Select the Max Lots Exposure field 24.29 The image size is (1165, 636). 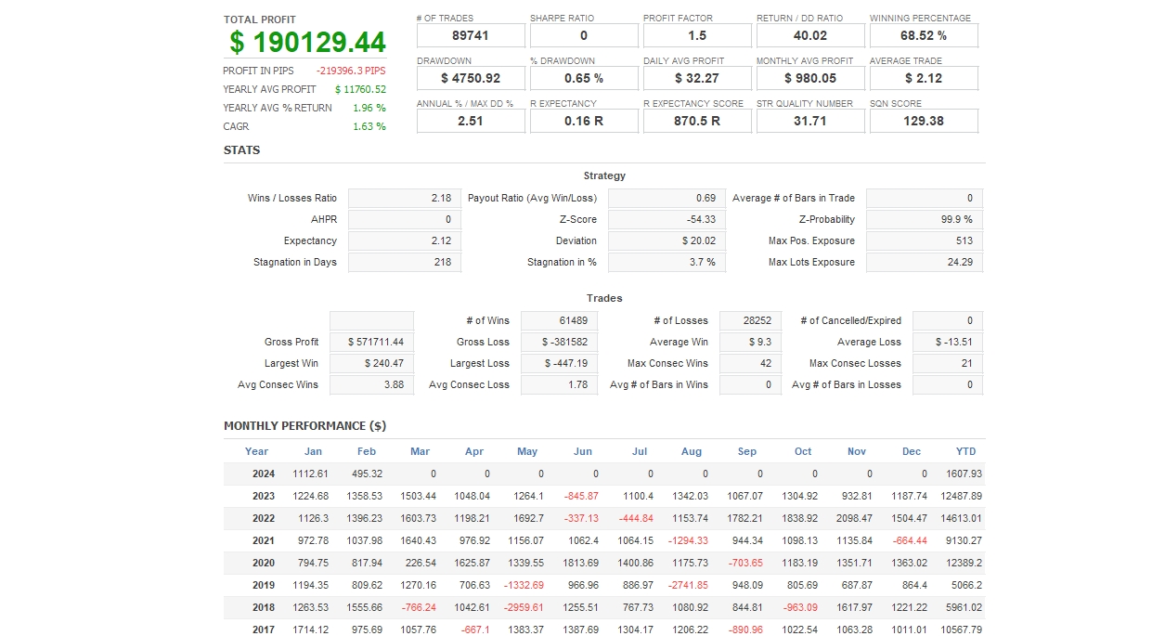coord(924,262)
